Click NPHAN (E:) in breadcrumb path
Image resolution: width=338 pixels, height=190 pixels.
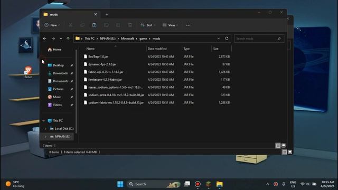[108, 39]
